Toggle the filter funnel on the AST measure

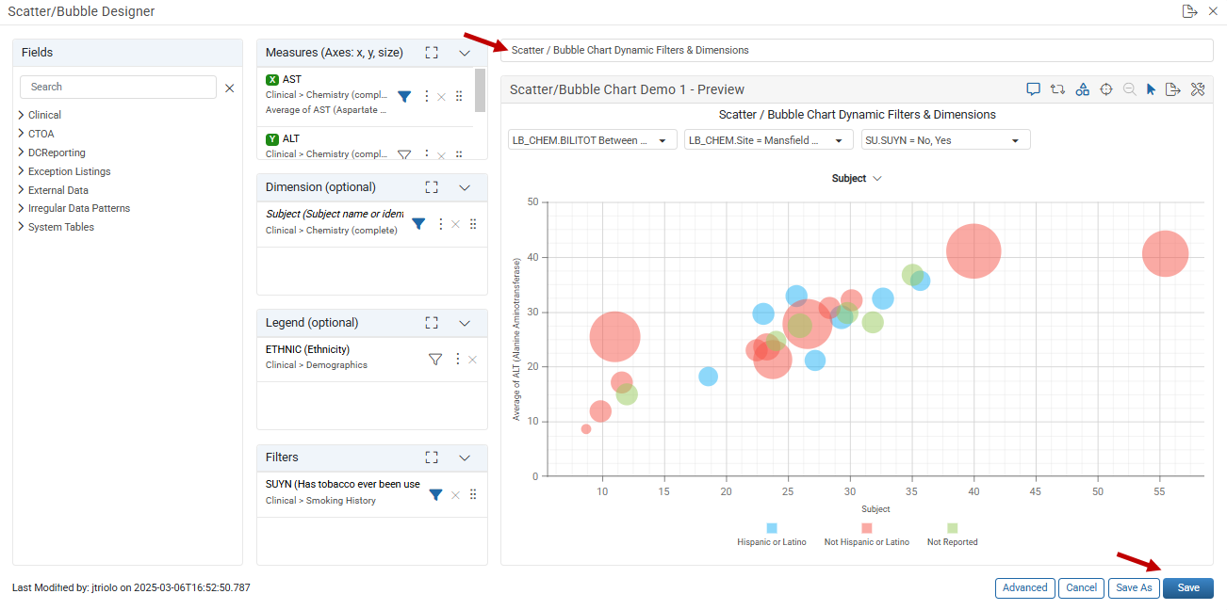pyautogui.click(x=404, y=96)
